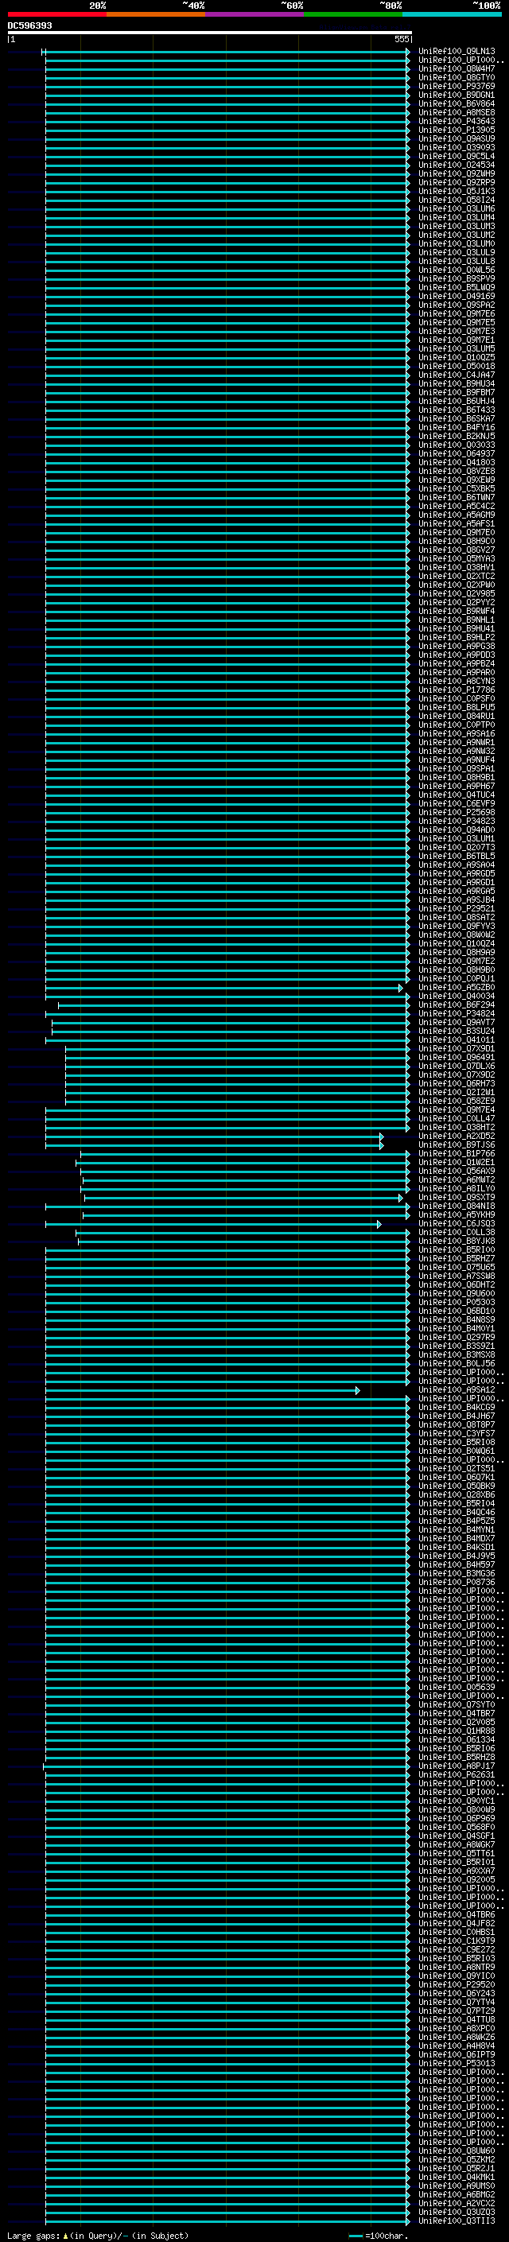Screen dimensions: 509x2242
Task: Select hit label UniRef100_P34824
Action: click(456, 1013)
